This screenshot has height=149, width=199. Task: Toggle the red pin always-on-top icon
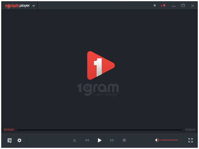(163, 6)
